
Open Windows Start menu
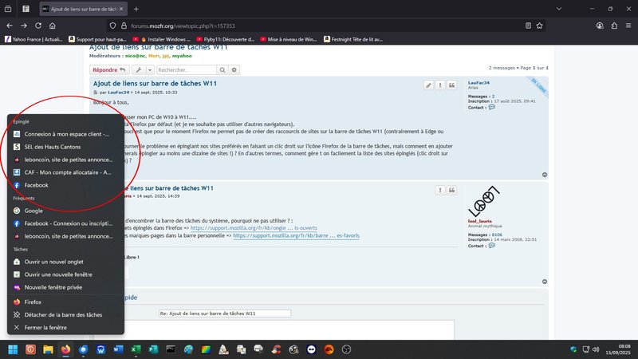13,349
